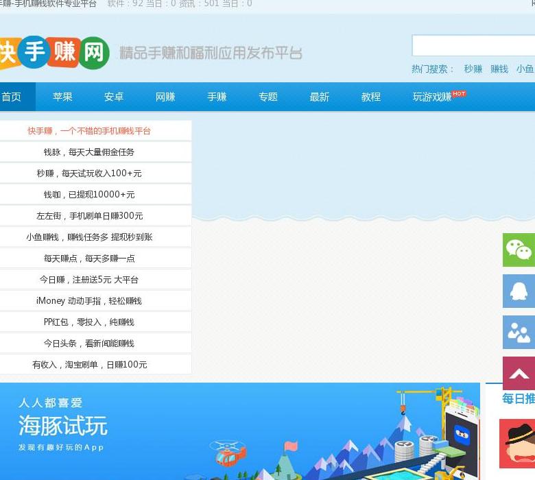Click the 精品手赚和福利应用发布平台 slogan text
The height and width of the screenshot is (480, 535).
[211, 53]
